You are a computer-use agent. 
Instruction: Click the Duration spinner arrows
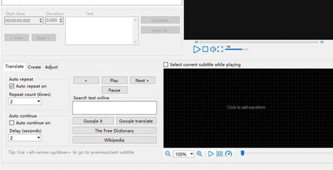click(x=61, y=21)
